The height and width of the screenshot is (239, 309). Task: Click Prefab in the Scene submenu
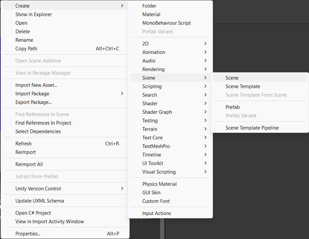point(260,107)
